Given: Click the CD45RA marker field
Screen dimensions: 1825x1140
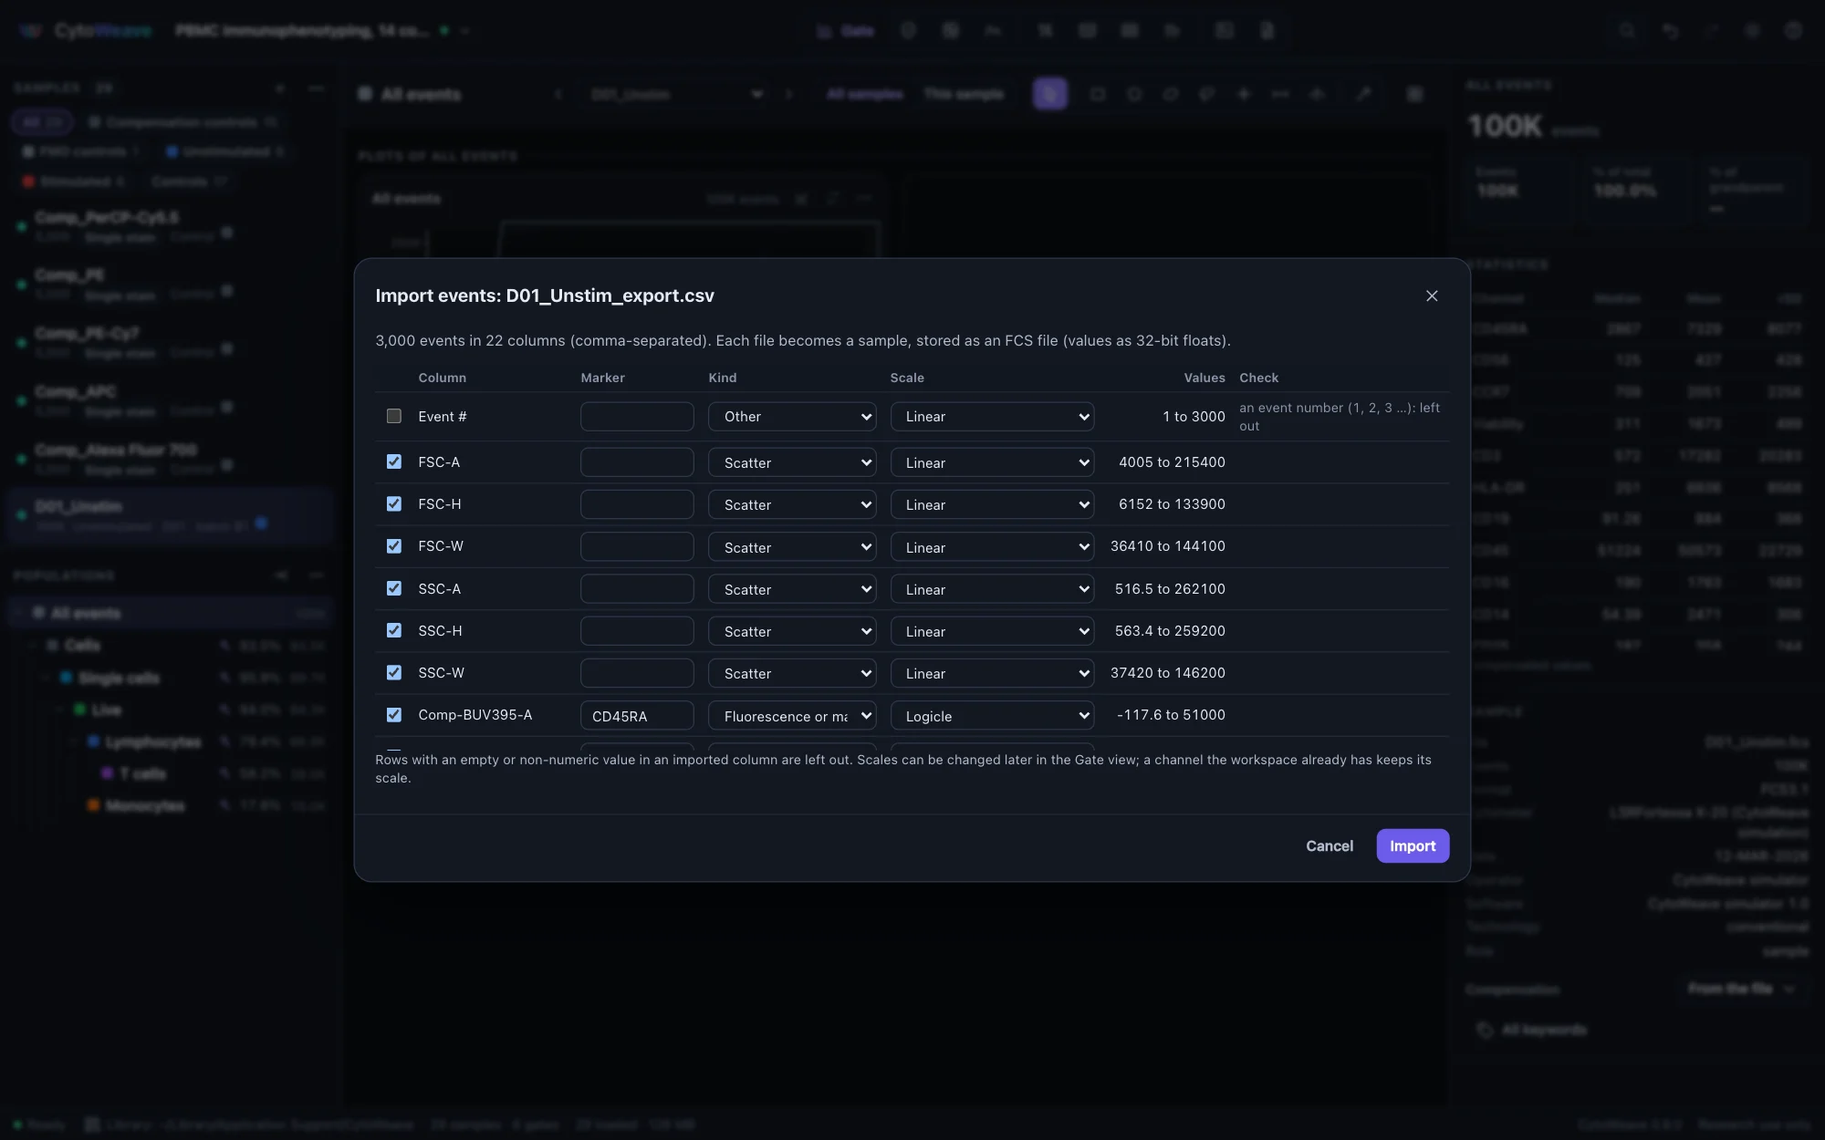Looking at the screenshot, I should [x=637, y=716].
